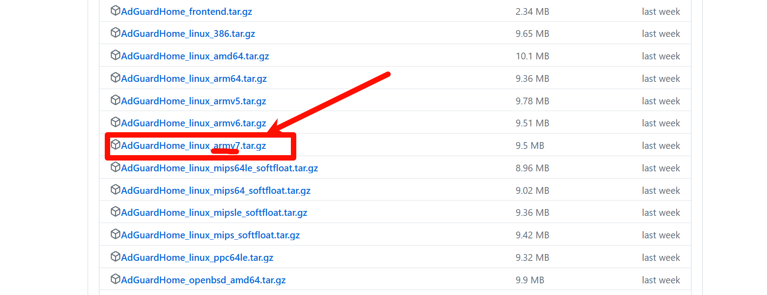The width and height of the screenshot is (767, 295).
Task: Download AdGuardHome_linux_amd64.tar.gz
Action: click(x=195, y=56)
